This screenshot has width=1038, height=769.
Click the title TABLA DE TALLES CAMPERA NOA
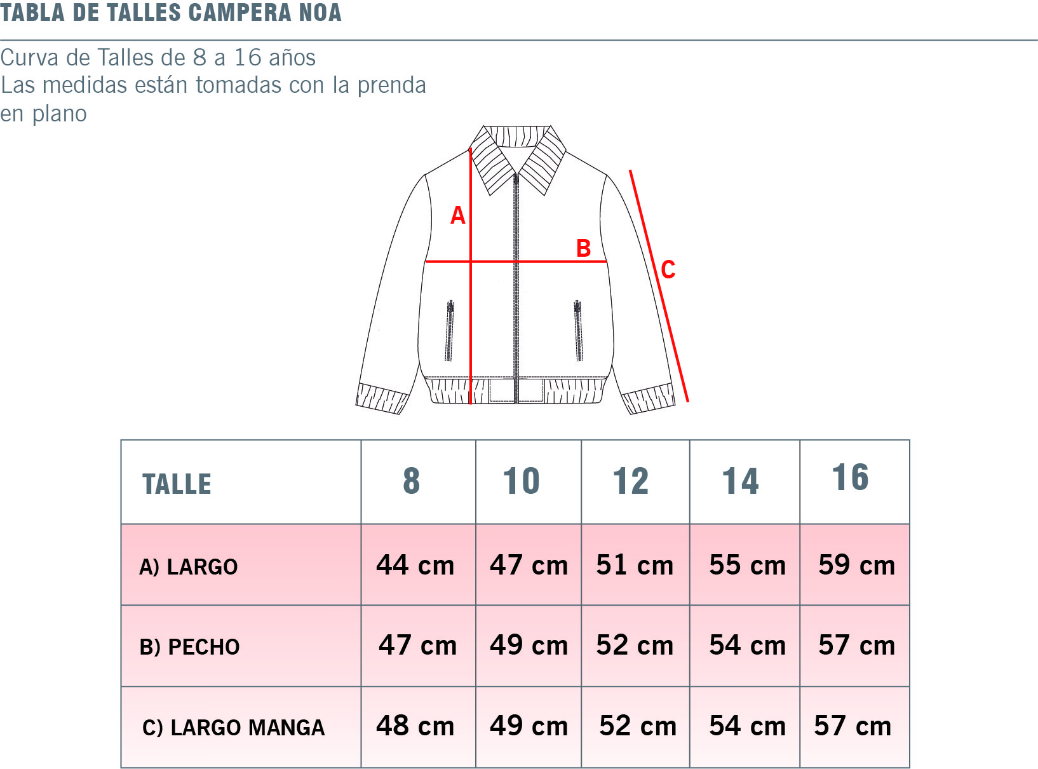click(x=171, y=13)
